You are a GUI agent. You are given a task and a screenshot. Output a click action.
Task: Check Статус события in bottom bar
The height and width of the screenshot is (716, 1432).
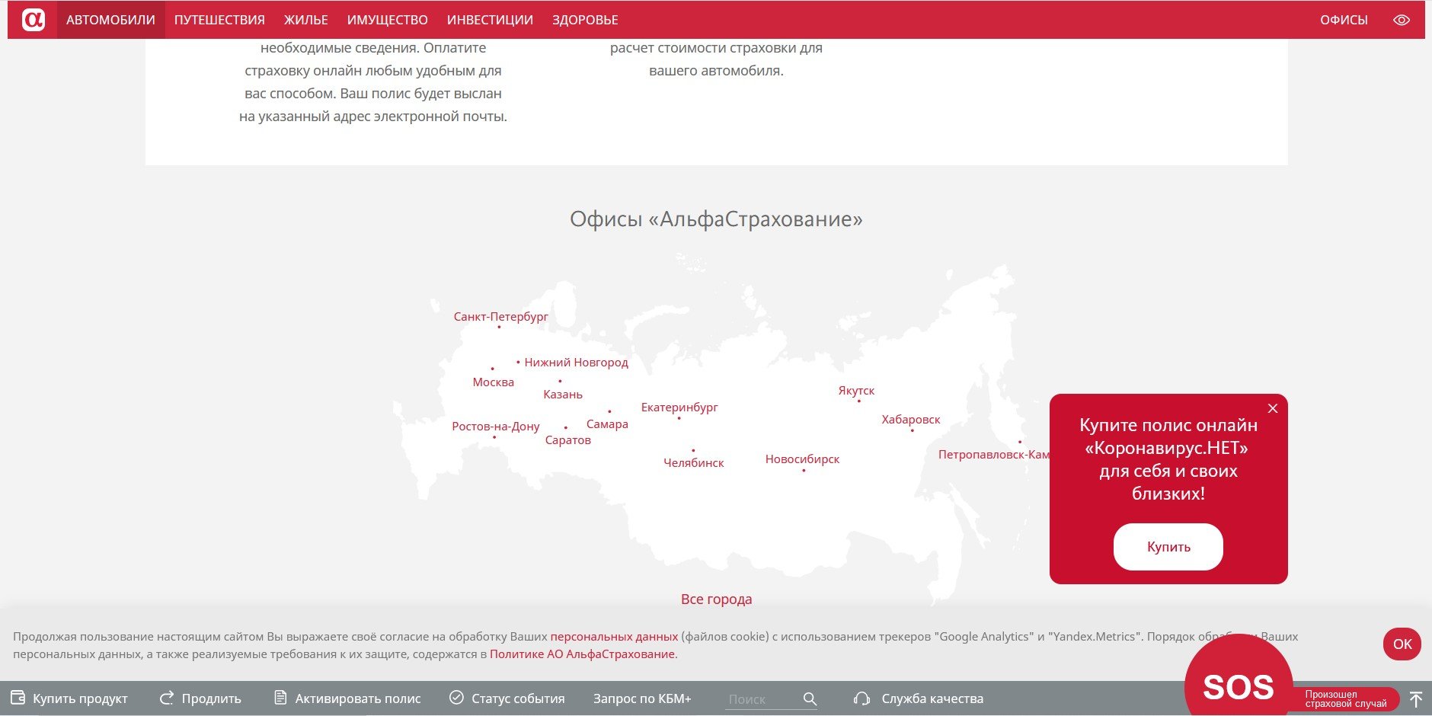click(x=507, y=698)
